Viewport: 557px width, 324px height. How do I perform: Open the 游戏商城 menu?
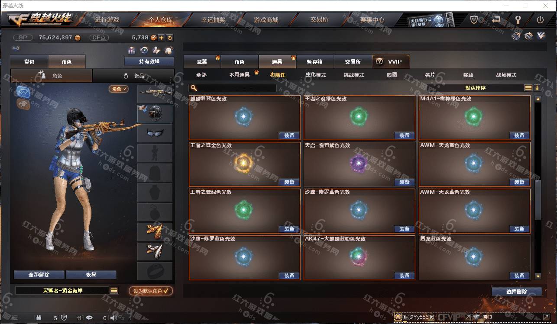[266, 19]
